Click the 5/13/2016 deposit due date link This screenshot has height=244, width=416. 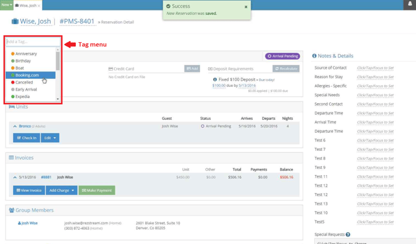point(247,86)
